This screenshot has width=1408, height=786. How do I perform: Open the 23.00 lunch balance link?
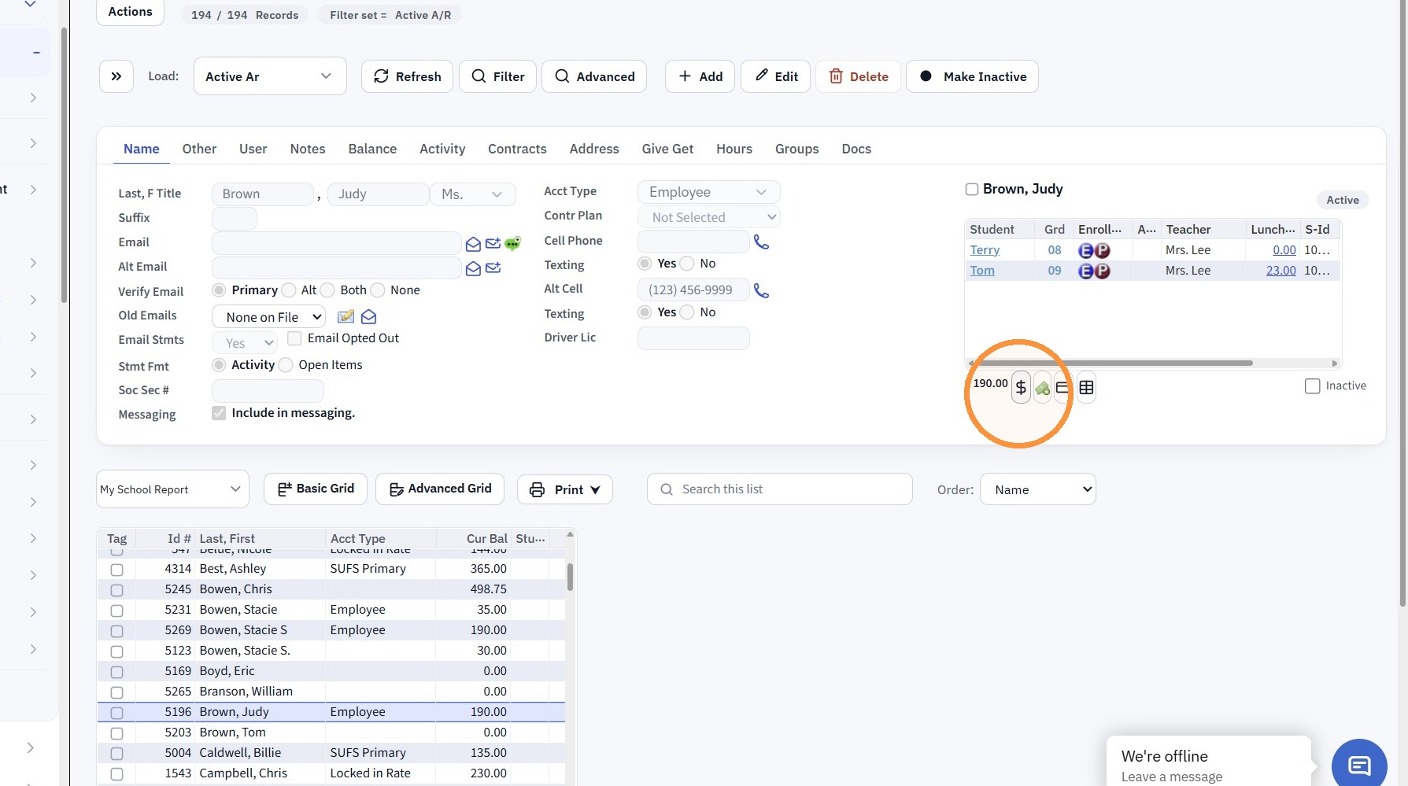[x=1281, y=271]
